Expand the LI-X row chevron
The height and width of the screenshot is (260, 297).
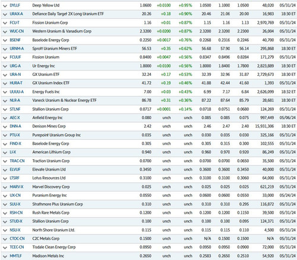point(5,152)
